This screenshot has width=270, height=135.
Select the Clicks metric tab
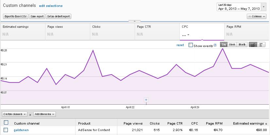(x=112, y=32)
